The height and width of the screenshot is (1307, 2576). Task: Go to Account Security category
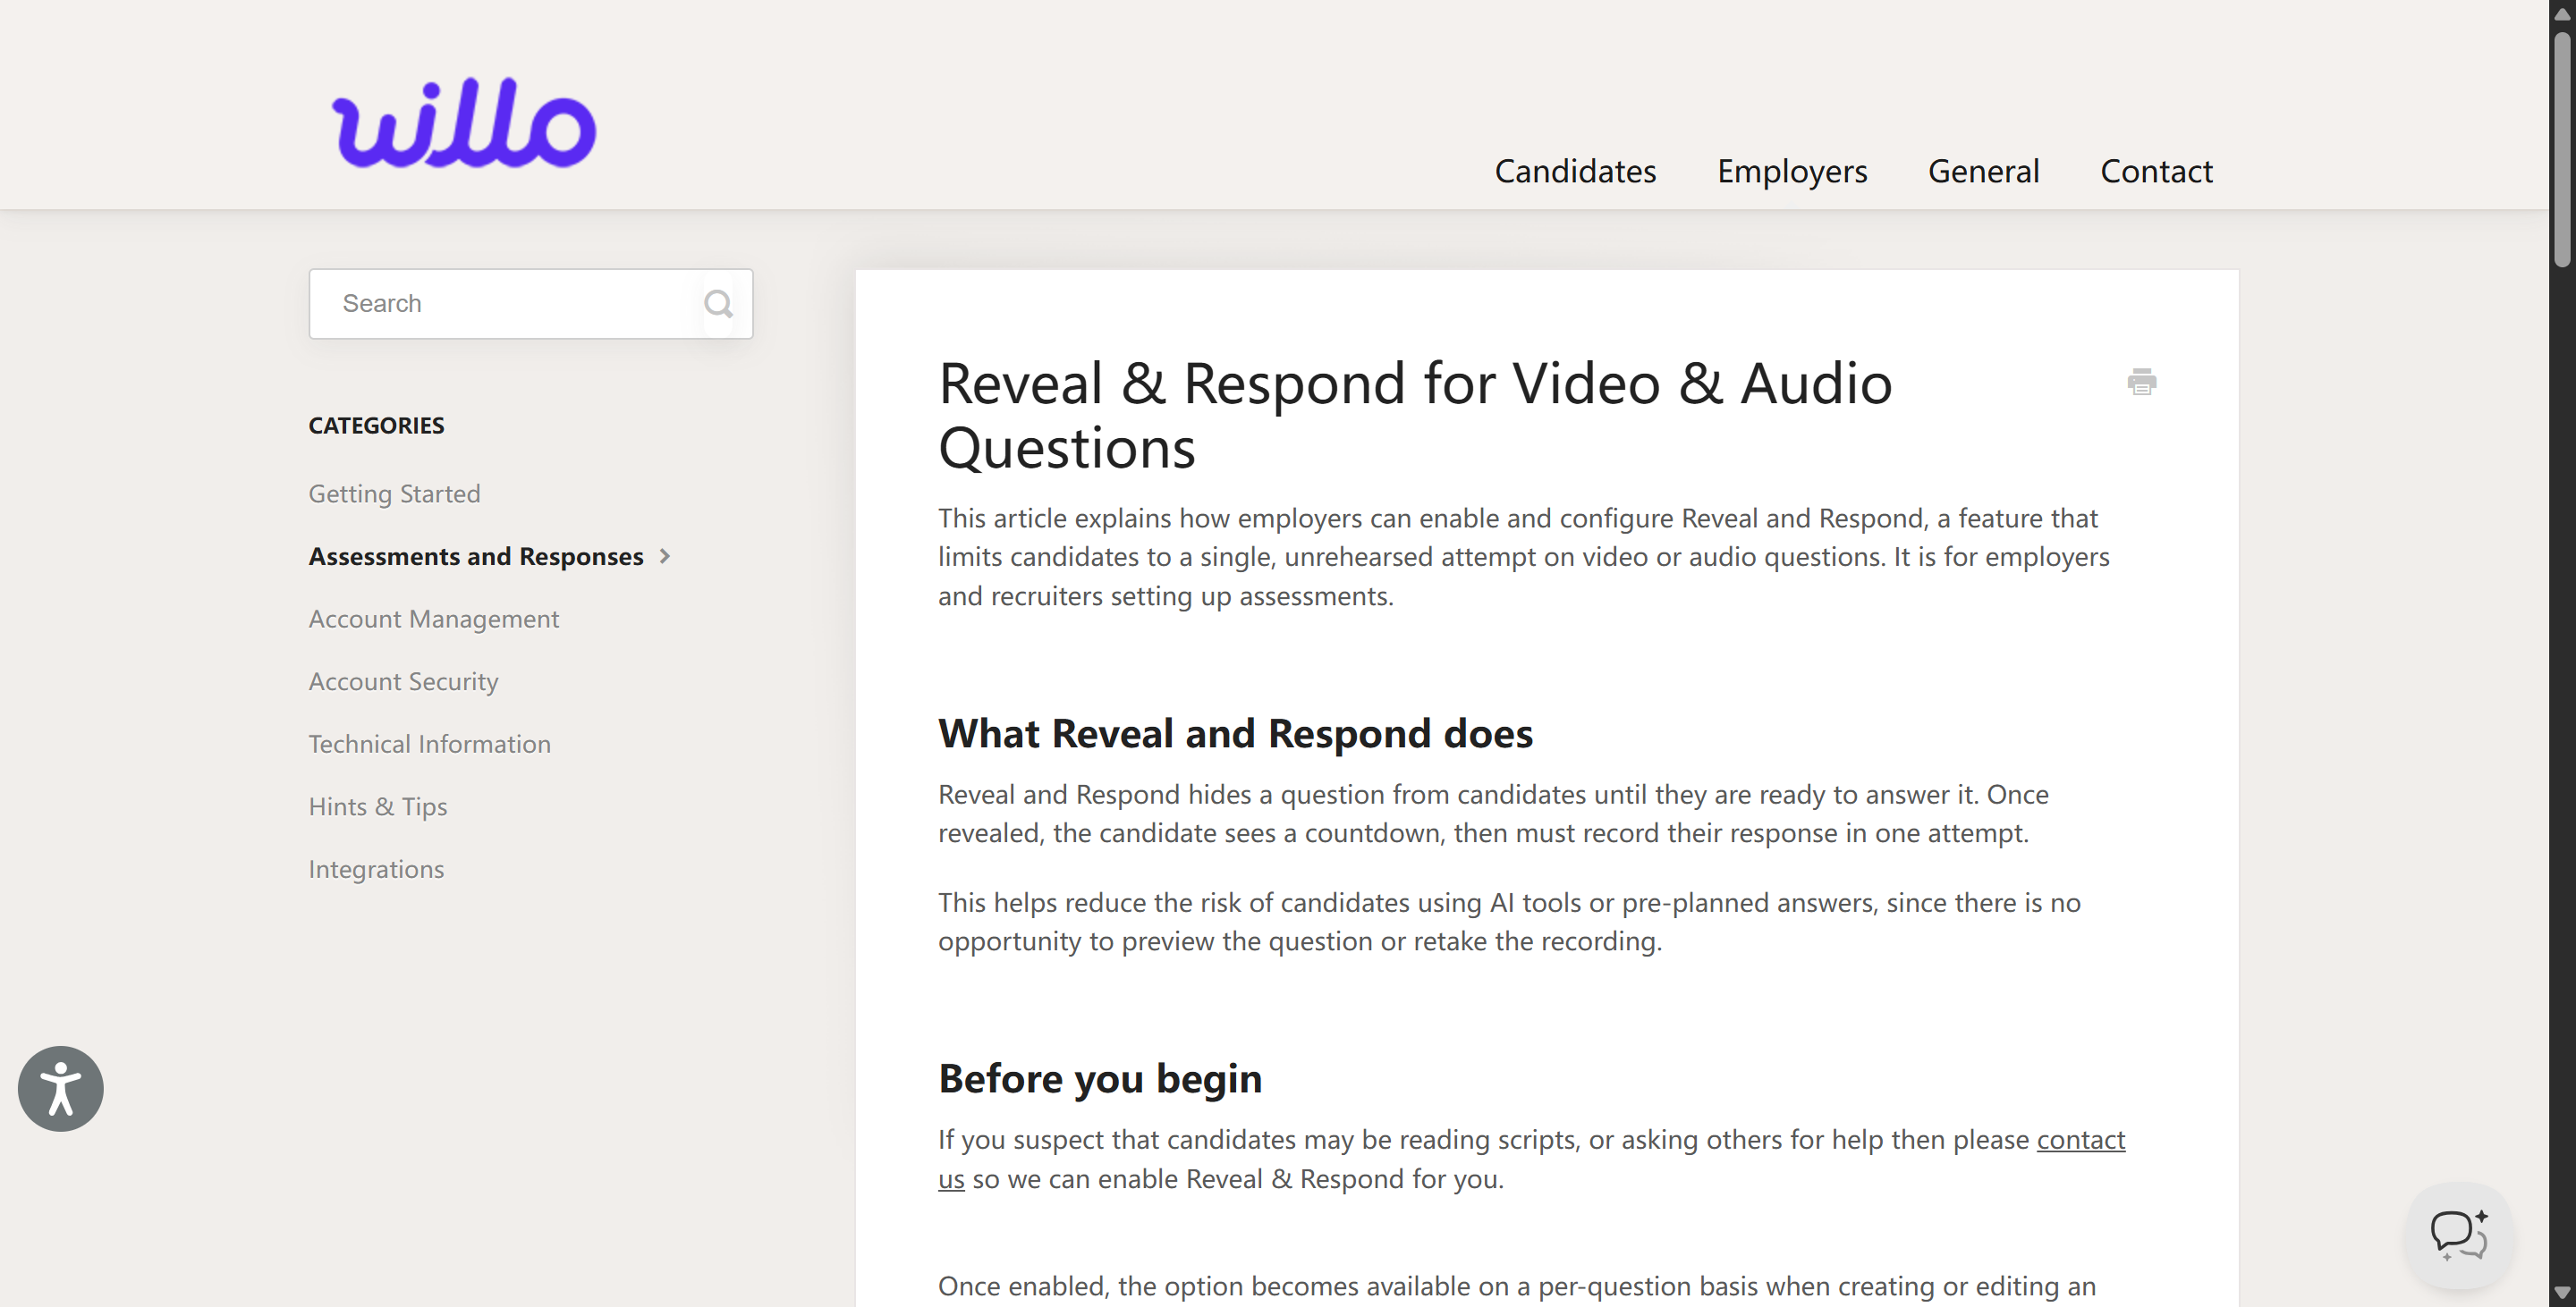tap(403, 681)
